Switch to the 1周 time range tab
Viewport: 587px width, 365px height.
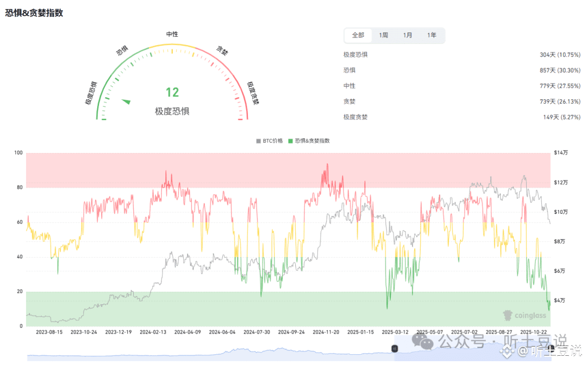383,35
